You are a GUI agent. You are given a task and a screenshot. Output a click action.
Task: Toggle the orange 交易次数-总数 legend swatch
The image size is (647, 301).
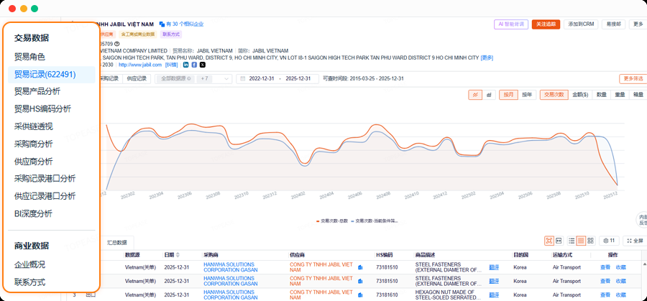[318, 221]
